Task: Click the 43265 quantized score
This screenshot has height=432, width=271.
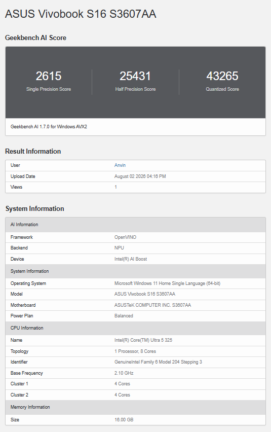Action: [222, 76]
